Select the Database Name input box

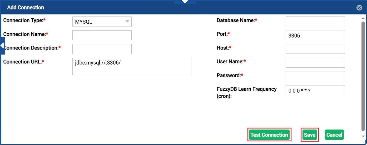(315, 22)
